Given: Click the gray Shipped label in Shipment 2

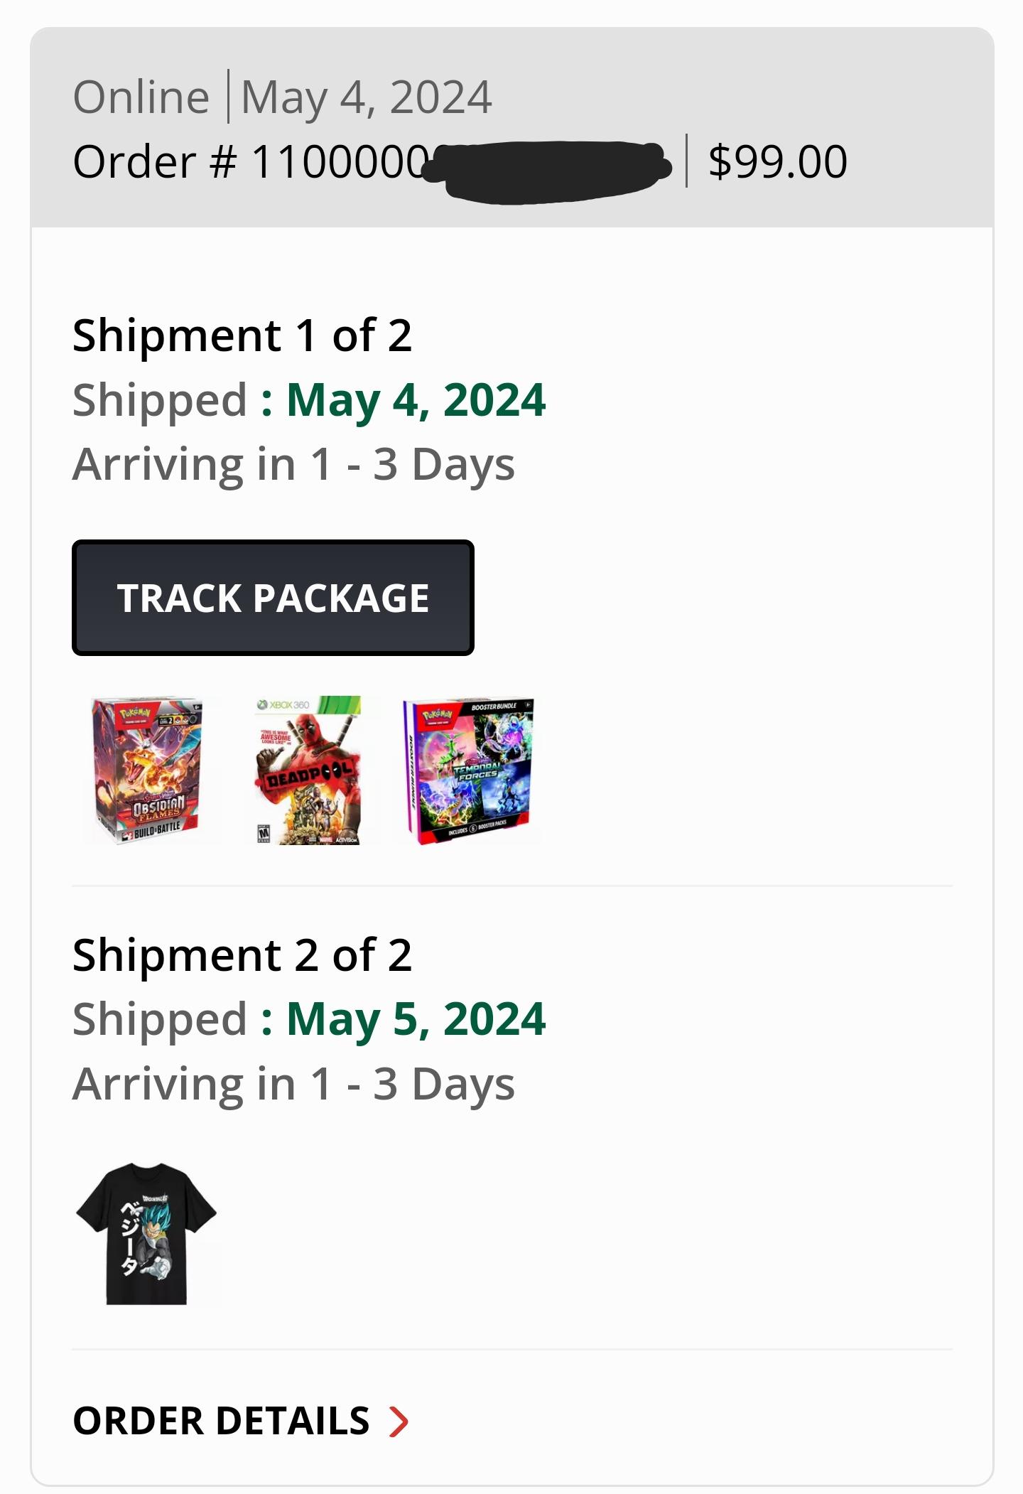Looking at the screenshot, I should click(160, 1019).
